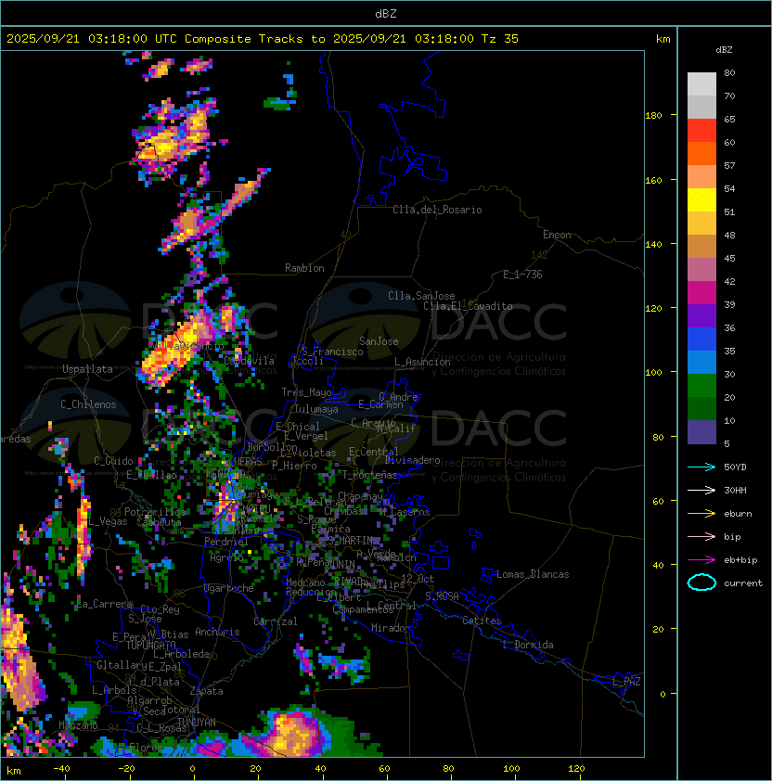Select the 80 dBZ light gray swatch

(x=701, y=83)
